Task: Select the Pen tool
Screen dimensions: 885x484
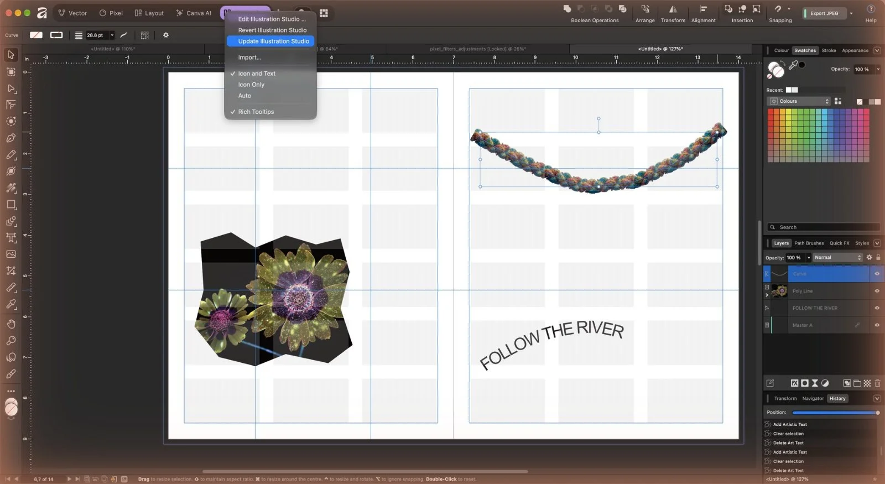Action: tap(11, 138)
